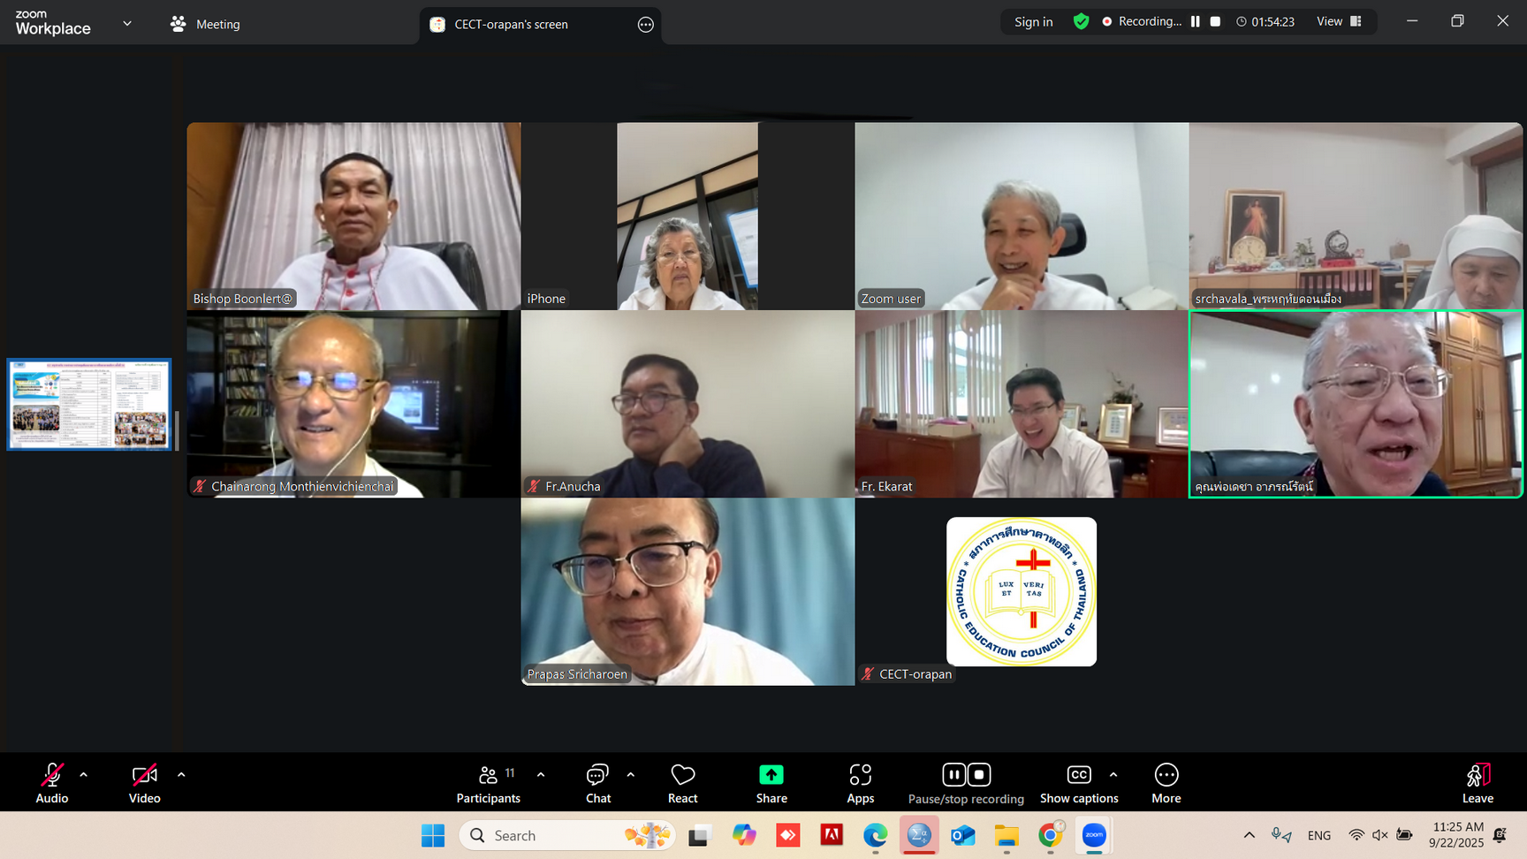Image resolution: width=1527 pixels, height=859 pixels.
Task: Open the Chat panel
Action: tap(598, 783)
